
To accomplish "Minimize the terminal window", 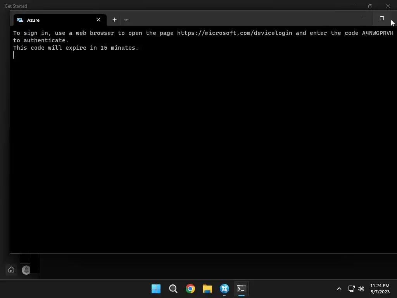I will pyautogui.click(x=364, y=18).
